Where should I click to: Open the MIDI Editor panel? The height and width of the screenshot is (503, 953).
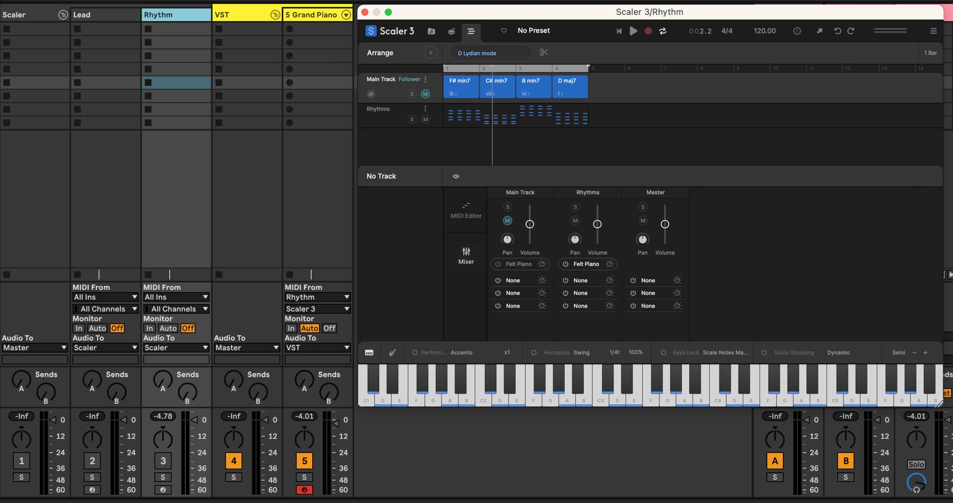[466, 210]
